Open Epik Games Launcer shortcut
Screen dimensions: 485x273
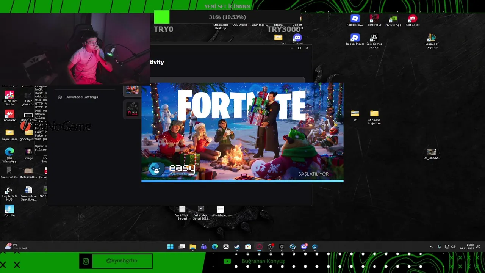tap(374, 41)
